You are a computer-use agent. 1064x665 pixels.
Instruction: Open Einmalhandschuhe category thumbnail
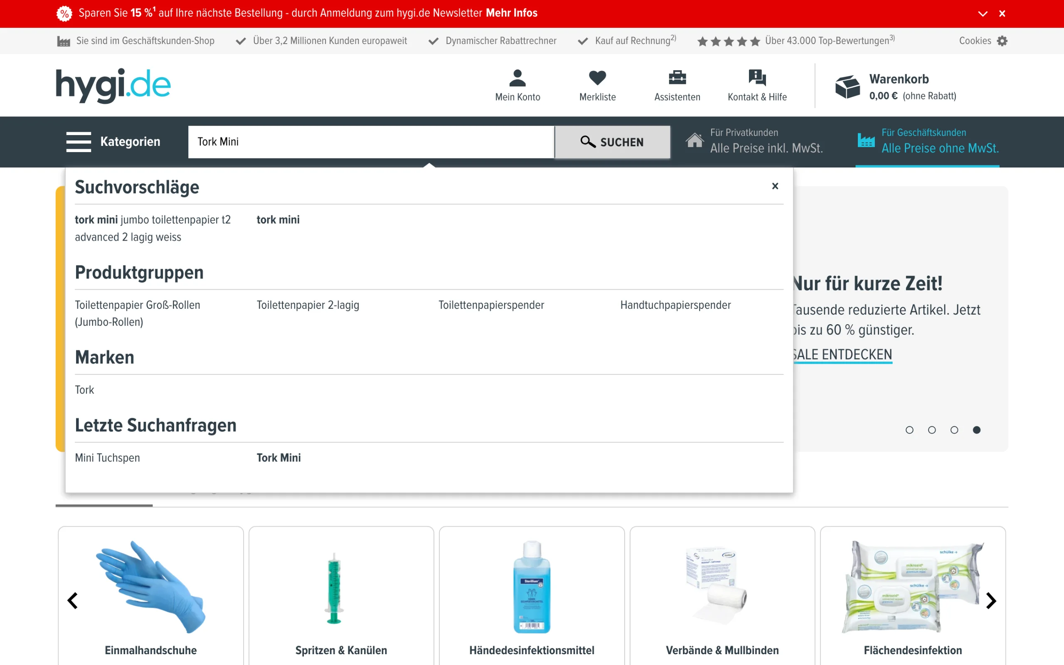(151, 587)
